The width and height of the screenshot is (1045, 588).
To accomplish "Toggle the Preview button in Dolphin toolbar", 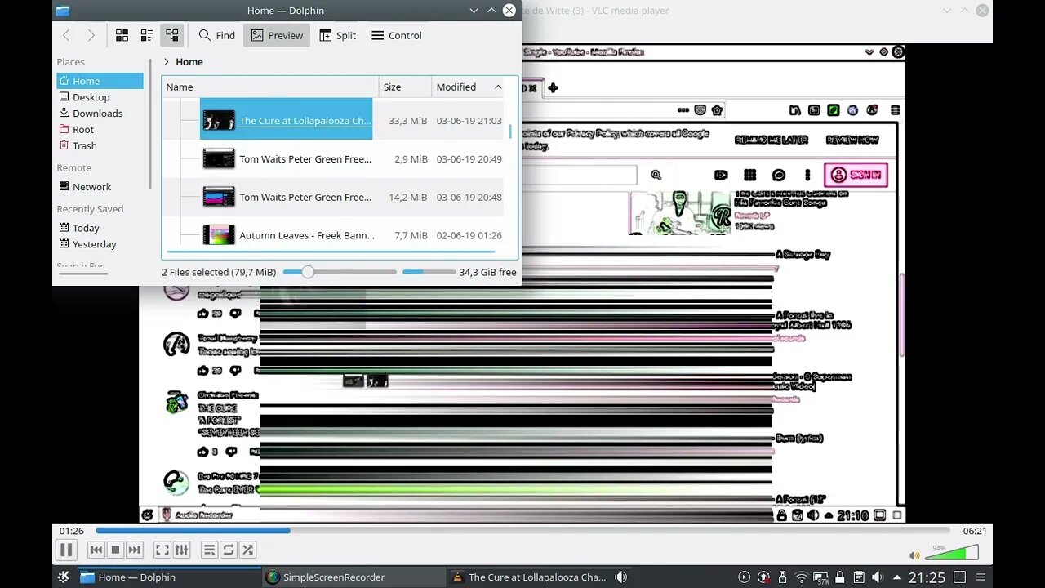I will (x=277, y=35).
